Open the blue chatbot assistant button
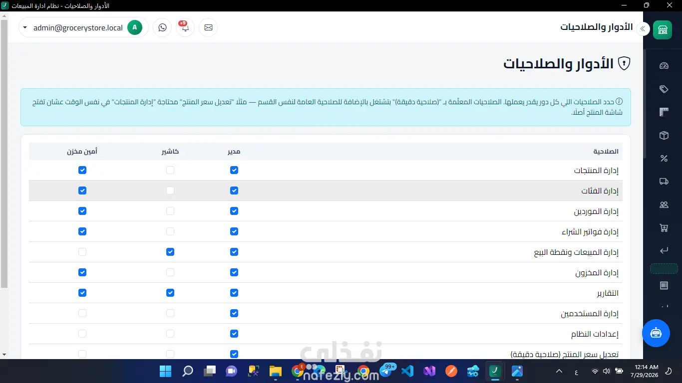This screenshot has width=682, height=383. (x=656, y=333)
